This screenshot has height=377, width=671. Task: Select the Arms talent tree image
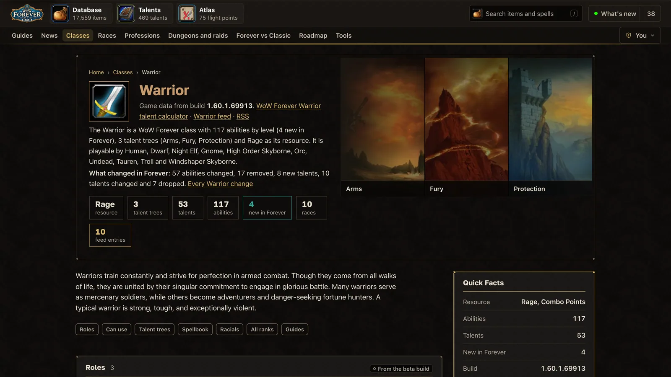[382, 127]
